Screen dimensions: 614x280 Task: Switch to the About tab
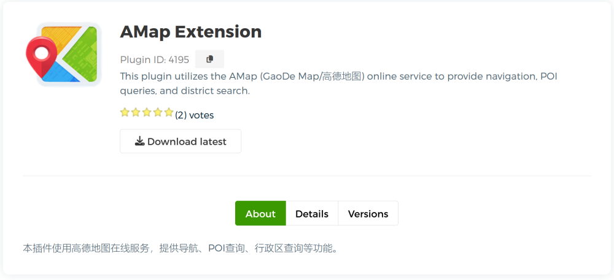[260, 214]
